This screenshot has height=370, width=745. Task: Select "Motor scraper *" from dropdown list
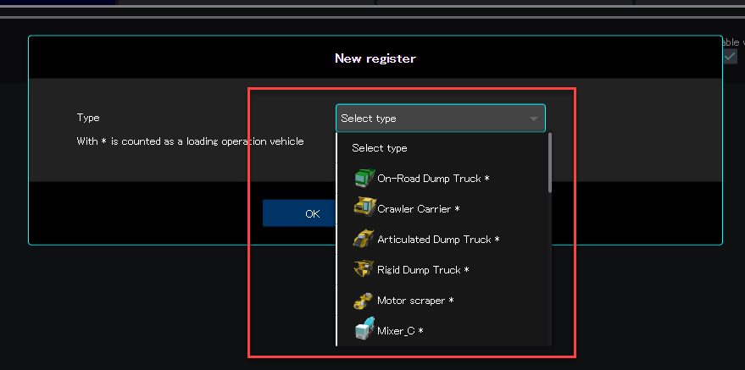pyautogui.click(x=442, y=301)
